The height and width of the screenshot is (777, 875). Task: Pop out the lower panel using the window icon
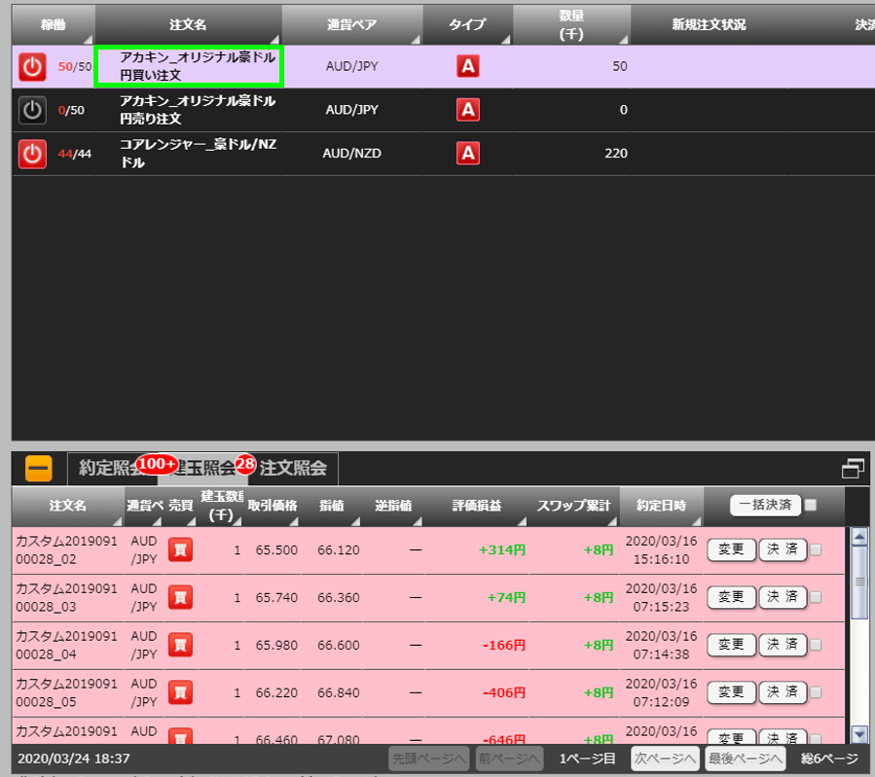[x=853, y=469]
